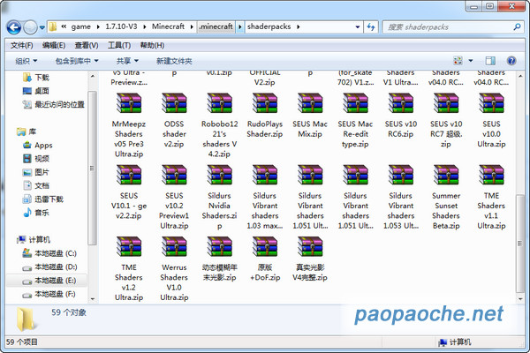
Task: Open MrMeepz Shaders v05 Pre3 Ultra.zip archive
Action: point(129,103)
